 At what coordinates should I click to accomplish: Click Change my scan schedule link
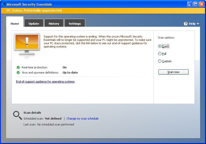click(x=82, y=119)
